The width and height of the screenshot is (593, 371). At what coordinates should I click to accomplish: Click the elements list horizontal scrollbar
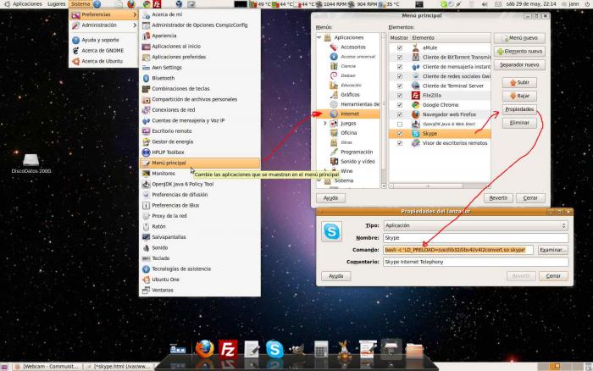point(440,186)
